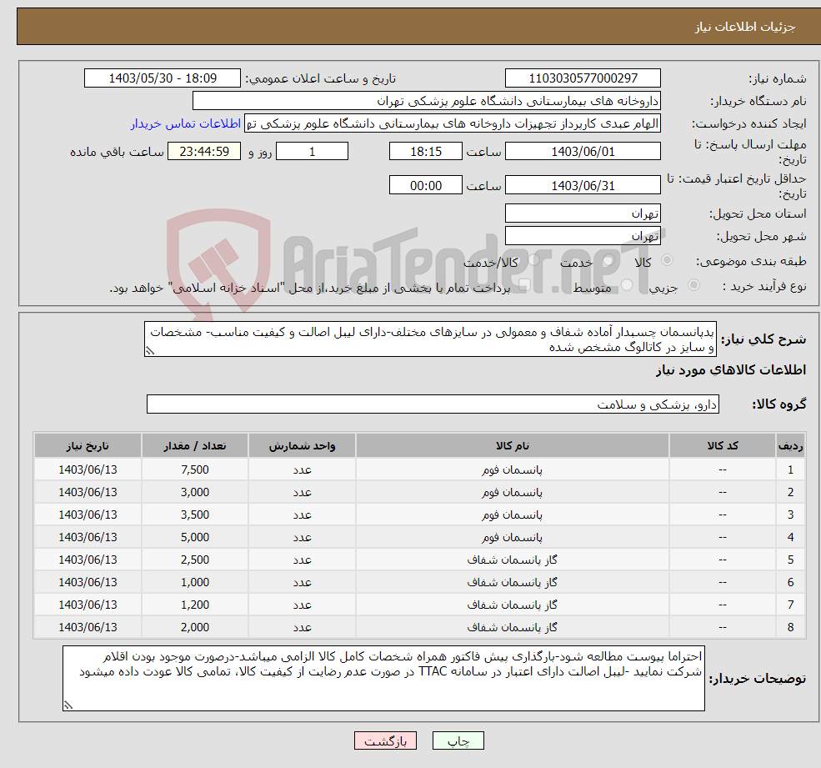Click the request number field 1103030577000297
This screenshot has width=821, height=768.
tap(583, 78)
